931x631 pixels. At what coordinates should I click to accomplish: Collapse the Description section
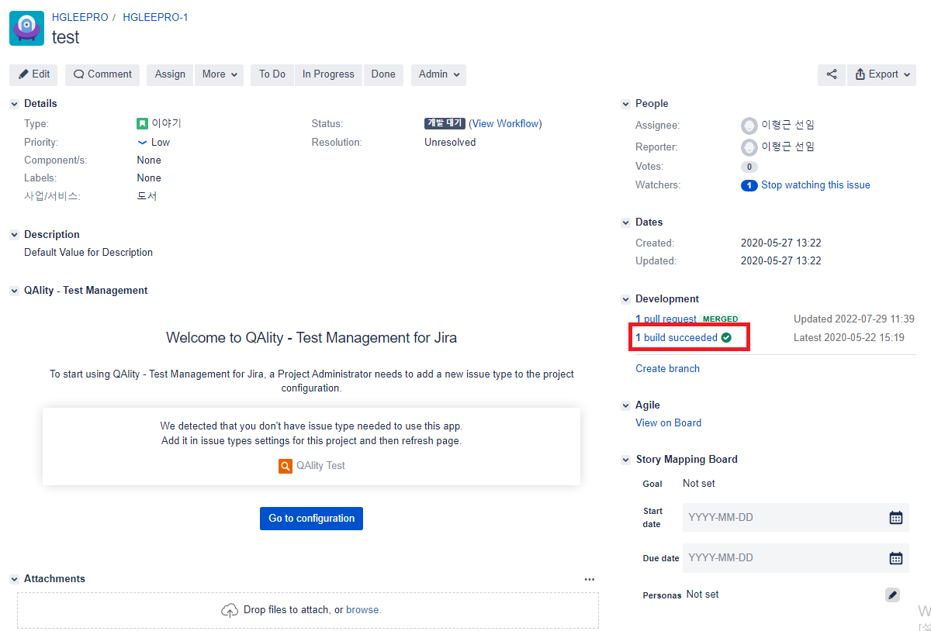[14, 235]
